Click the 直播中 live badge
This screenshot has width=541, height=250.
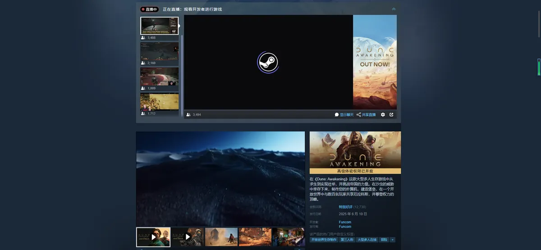149,9
